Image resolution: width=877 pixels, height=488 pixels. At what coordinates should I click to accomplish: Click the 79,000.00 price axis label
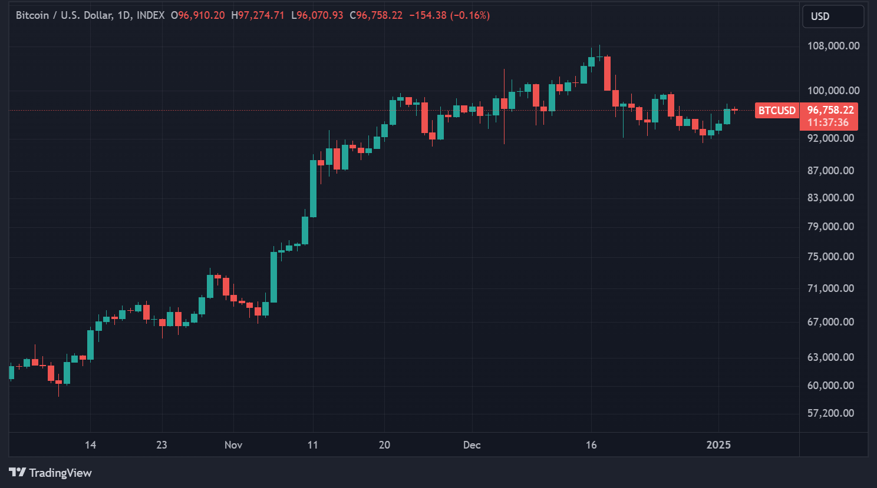(830, 227)
